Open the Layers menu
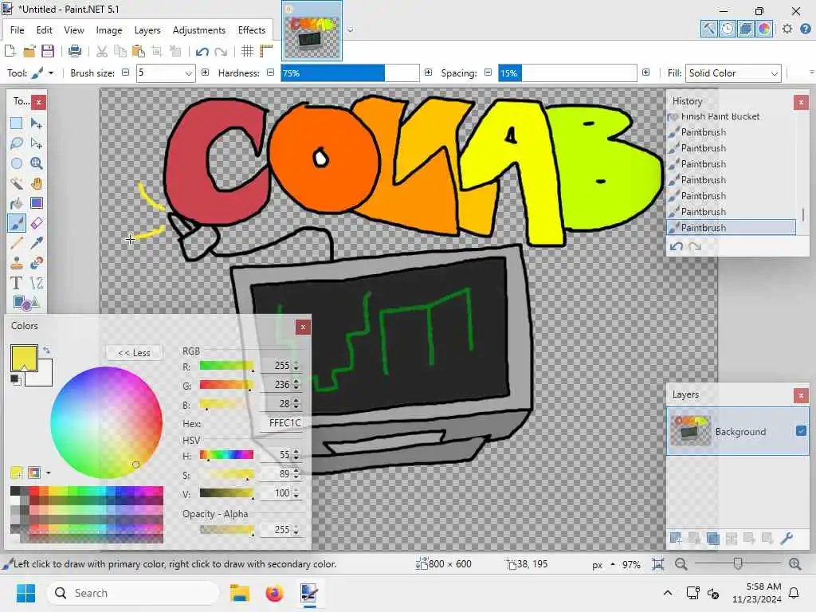The image size is (816, 612). (147, 30)
